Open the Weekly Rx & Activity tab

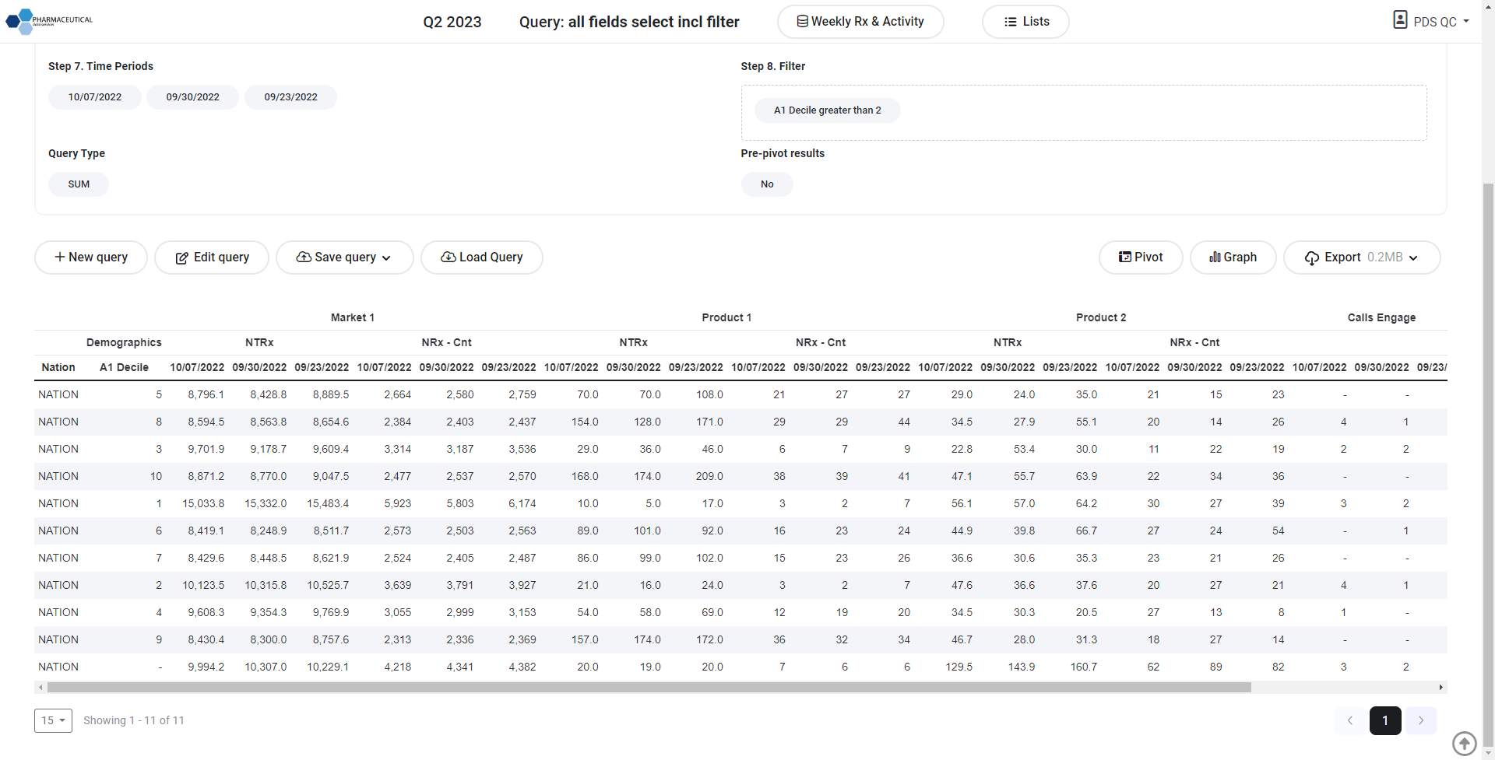[860, 22]
